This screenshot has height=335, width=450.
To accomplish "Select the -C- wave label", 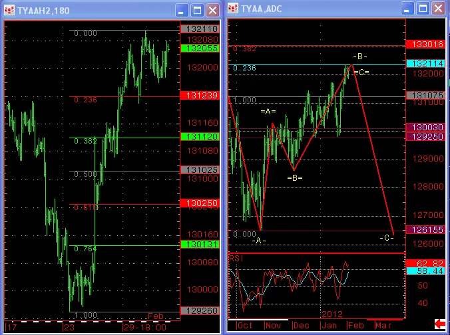I will point(386,237).
